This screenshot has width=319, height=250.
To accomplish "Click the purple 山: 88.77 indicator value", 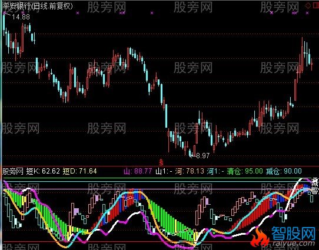I will 138,171.
